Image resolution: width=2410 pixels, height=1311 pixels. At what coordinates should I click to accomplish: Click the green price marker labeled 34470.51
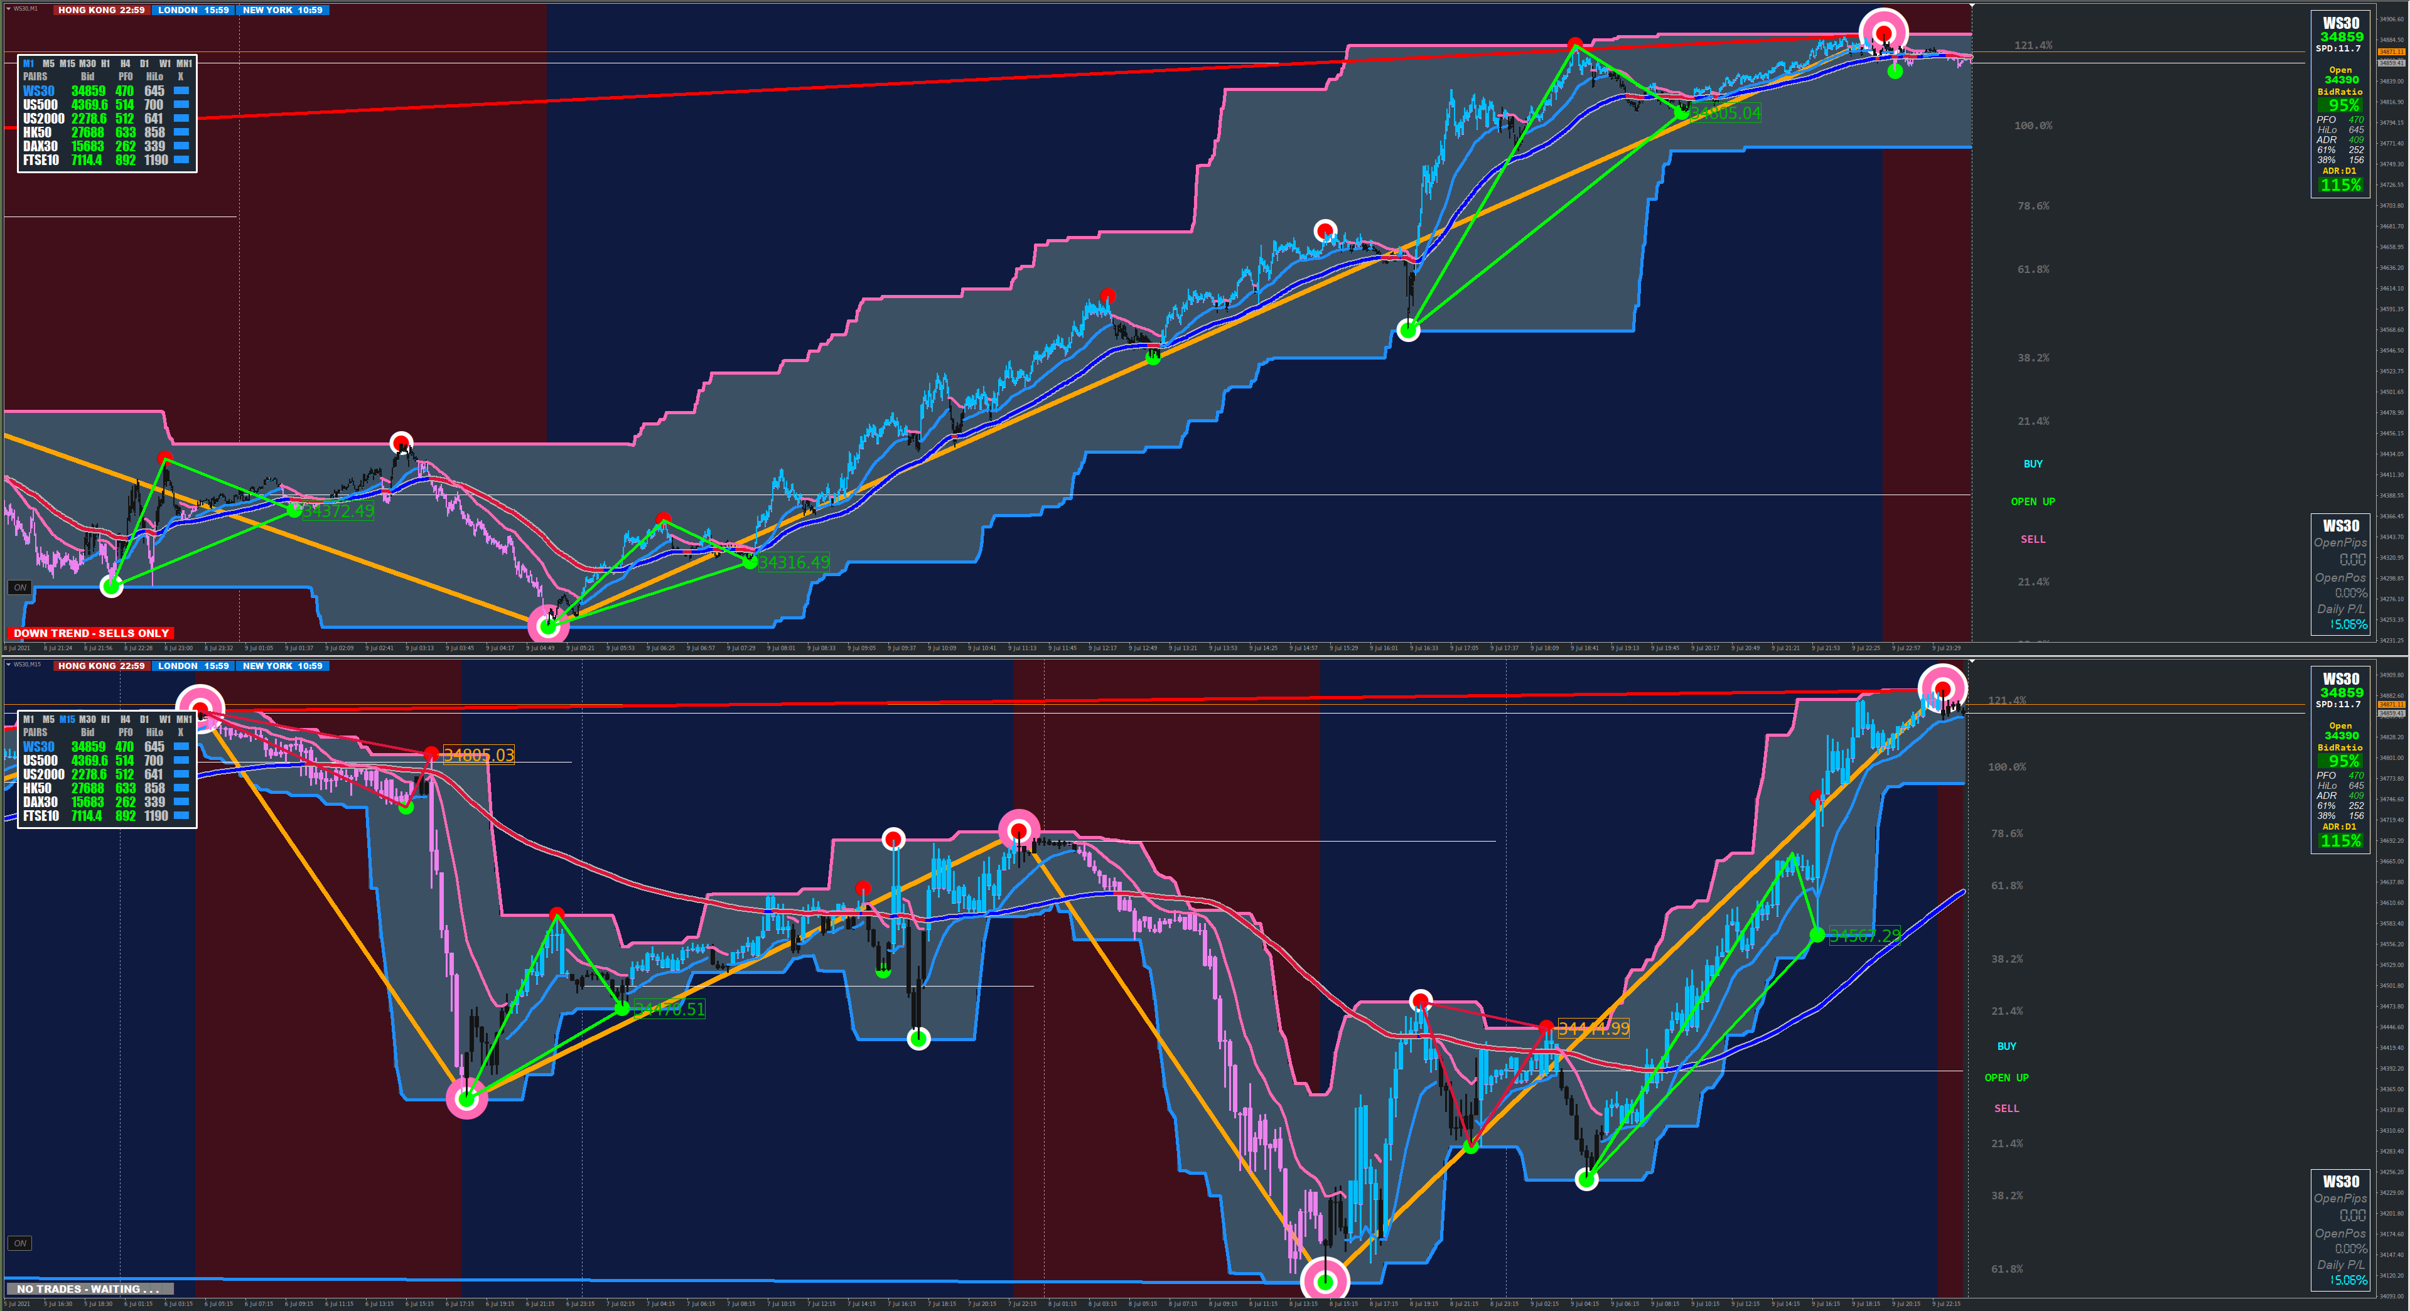click(x=622, y=1008)
